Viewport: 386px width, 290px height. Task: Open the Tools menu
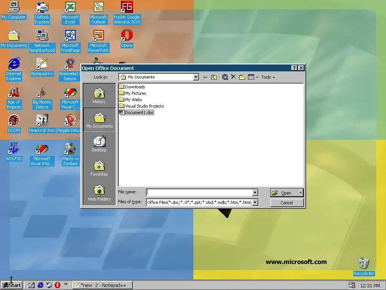268,77
